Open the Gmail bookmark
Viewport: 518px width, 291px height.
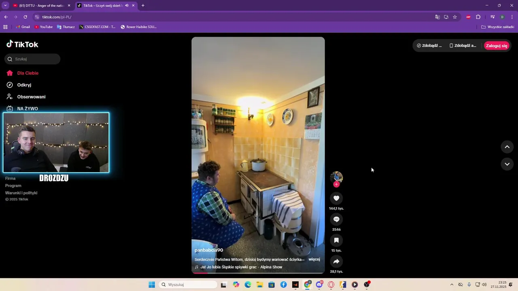tap(23, 27)
